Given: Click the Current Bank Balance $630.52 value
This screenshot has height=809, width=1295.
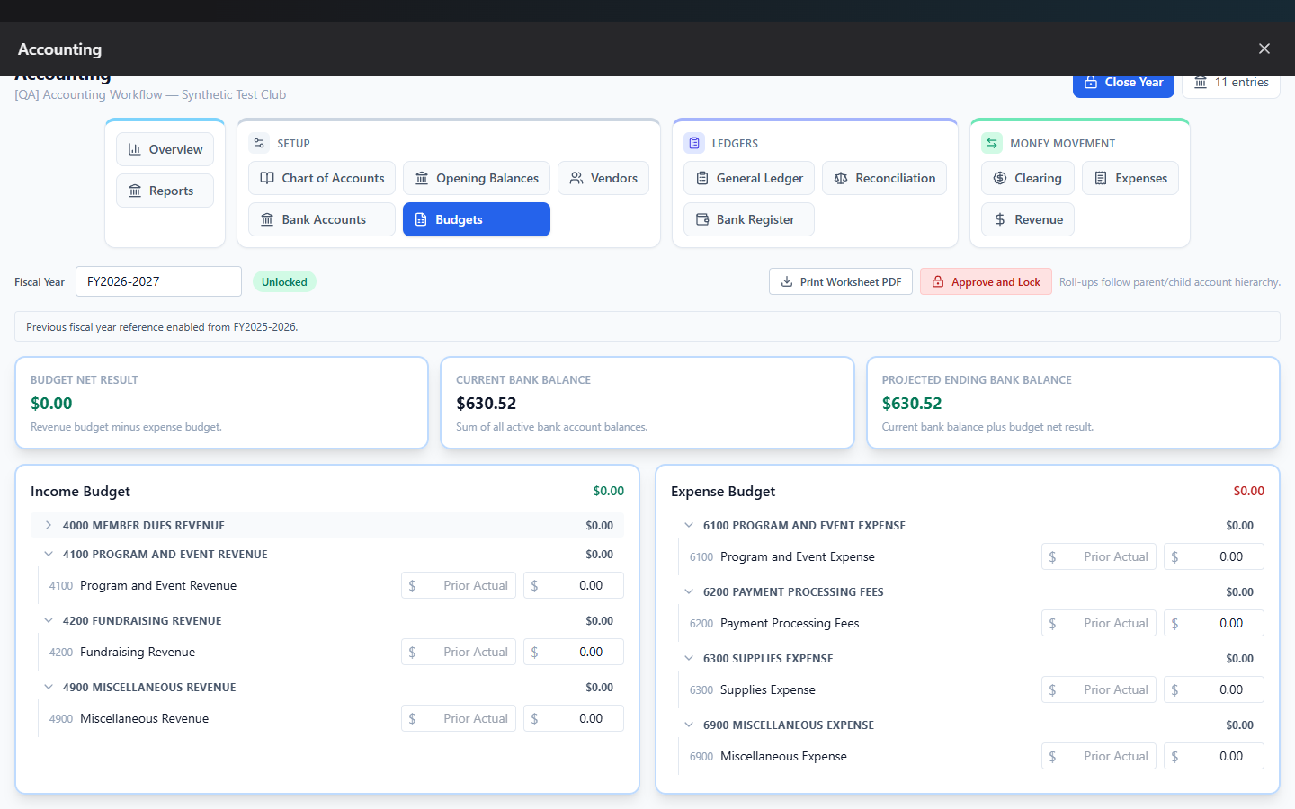Looking at the screenshot, I should 487,404.
